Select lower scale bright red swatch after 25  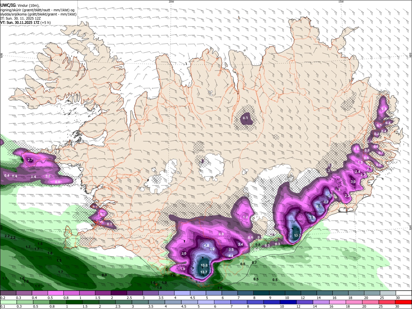(x=403, y=302)
